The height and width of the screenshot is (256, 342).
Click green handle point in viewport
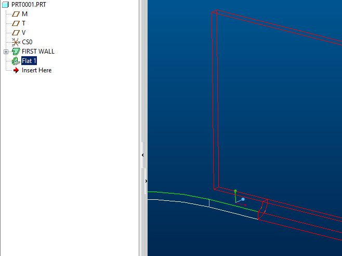[x=235, y=191]
